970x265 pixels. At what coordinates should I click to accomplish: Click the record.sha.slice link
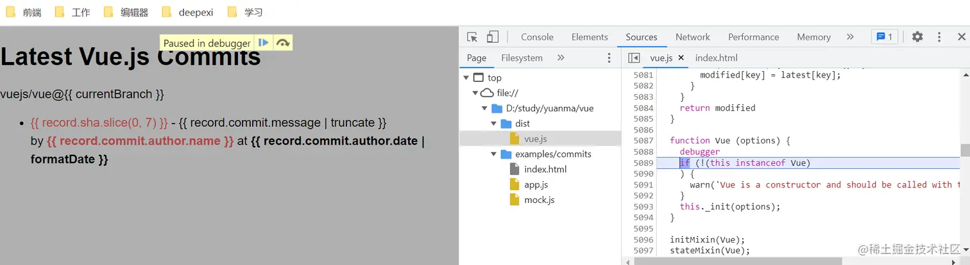click(99, 122)
